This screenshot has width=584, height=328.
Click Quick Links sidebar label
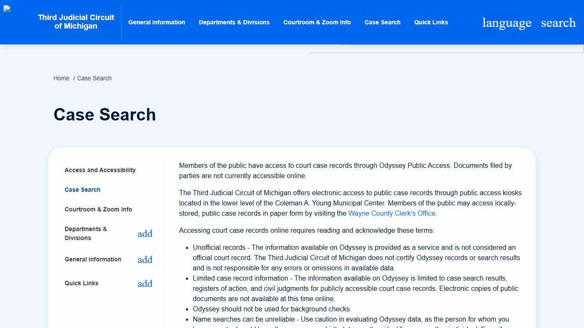pyautogui.click(x=81, y=283)
